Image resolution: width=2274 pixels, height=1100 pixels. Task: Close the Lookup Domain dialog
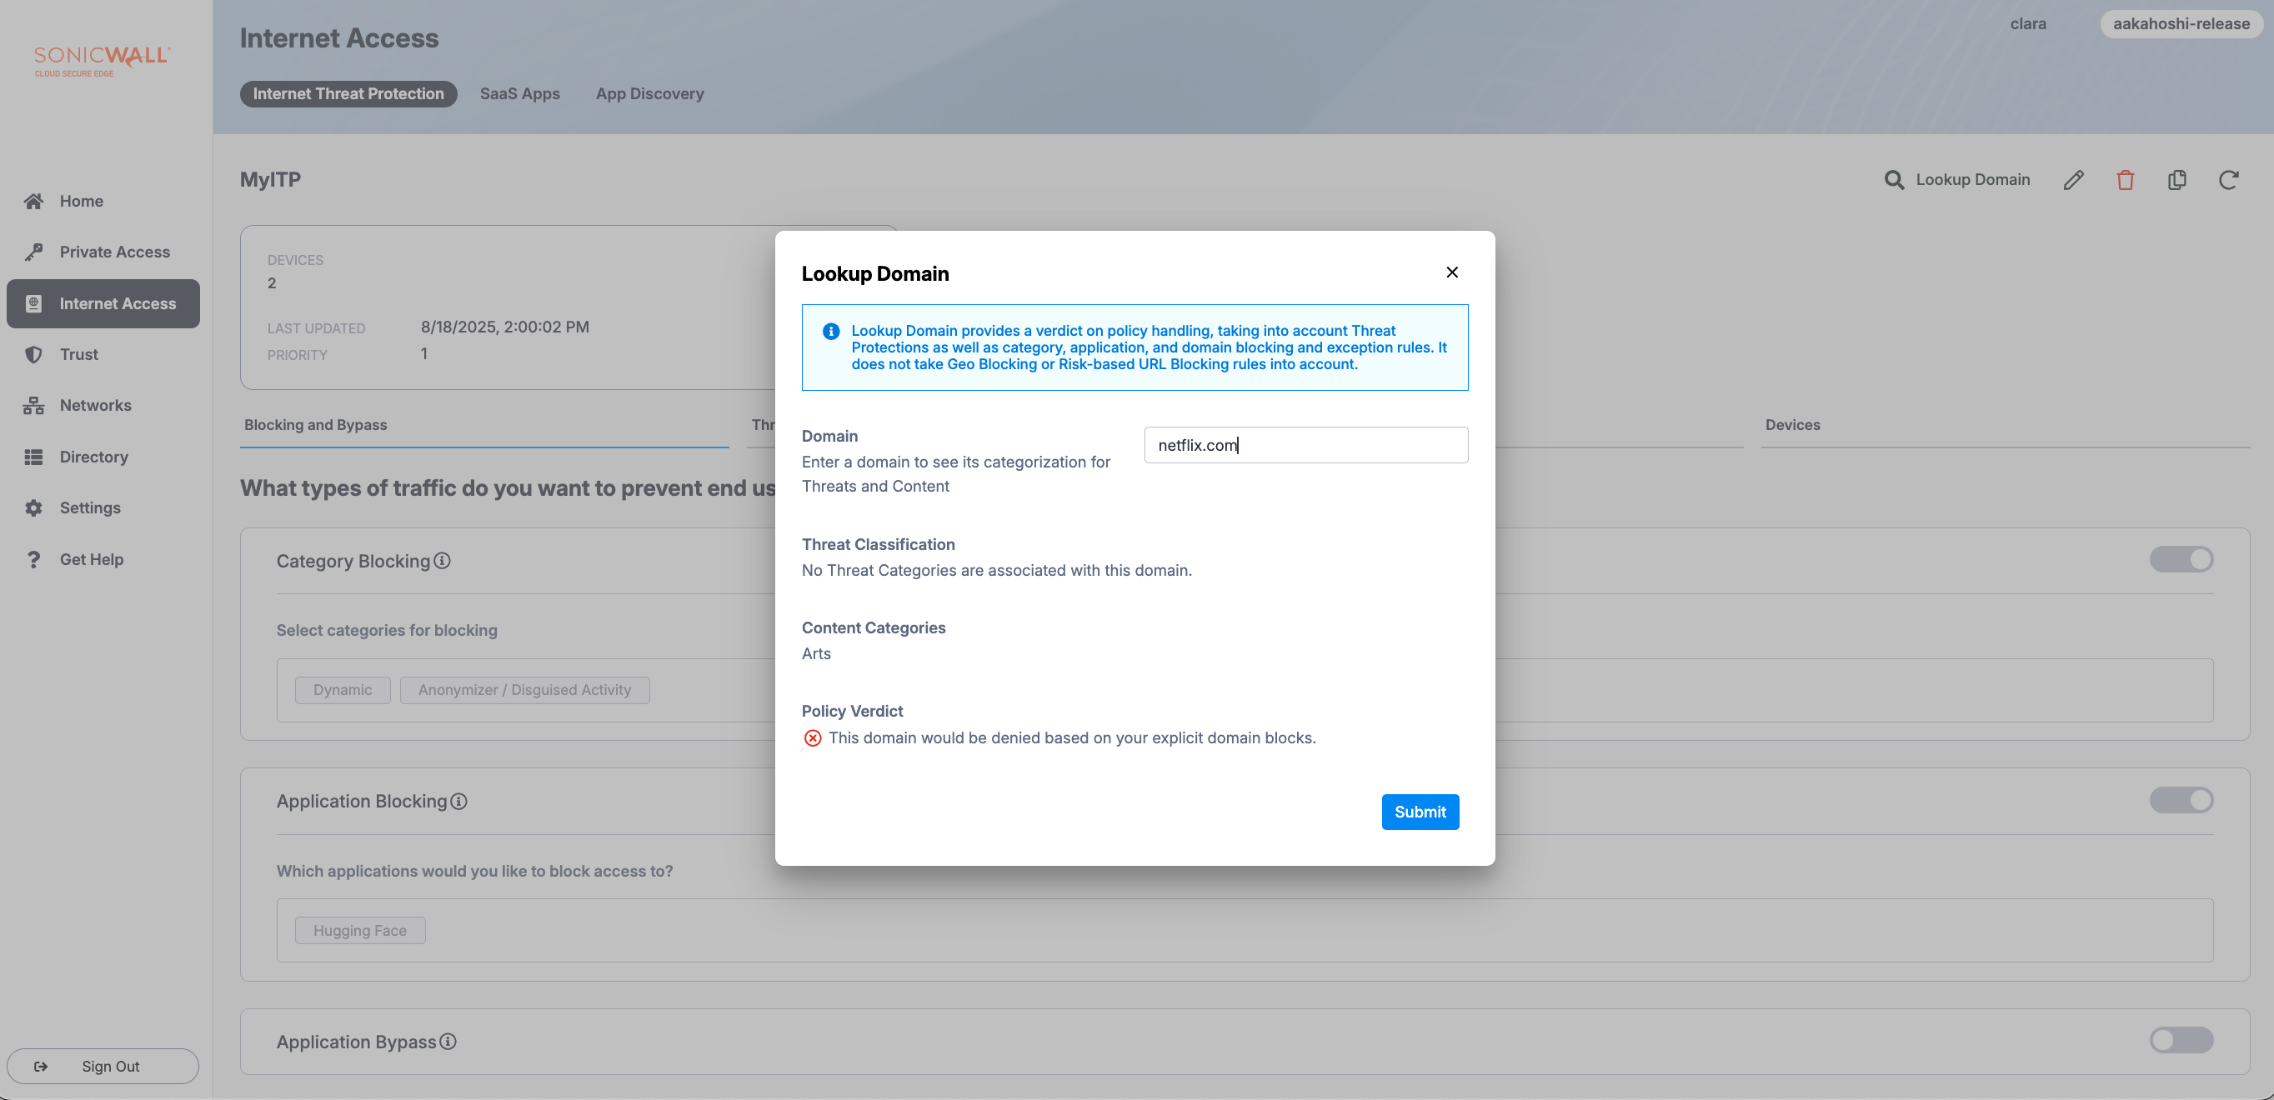point(1452,272)
